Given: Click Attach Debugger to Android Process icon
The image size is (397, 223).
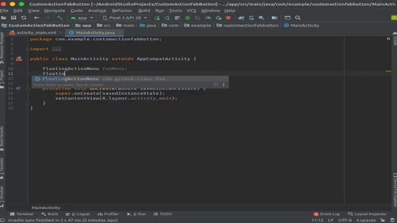Looking at the screenshot, I should point(218,18).
